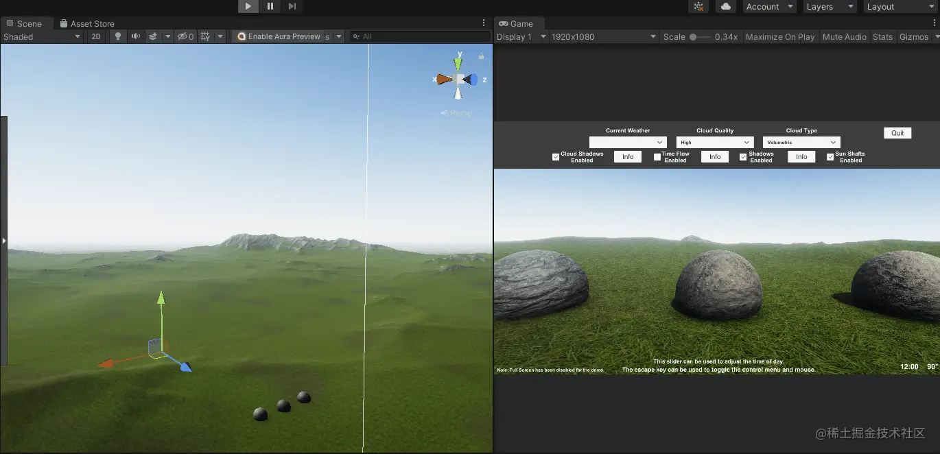Viewport: 940px width, 454px height.
Task: Expand the collapsed left panel arrow
Action: (x=3, y=241)
